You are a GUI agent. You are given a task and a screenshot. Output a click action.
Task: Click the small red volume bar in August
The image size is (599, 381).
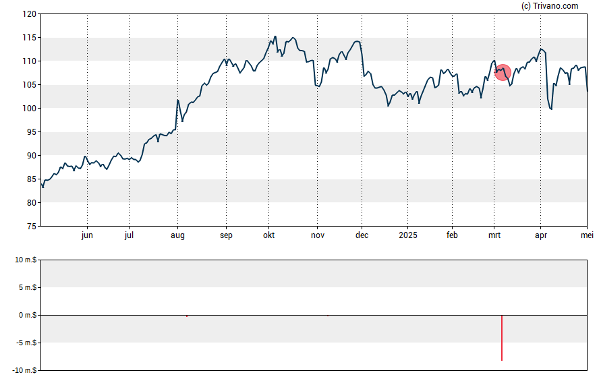[186, 316]
